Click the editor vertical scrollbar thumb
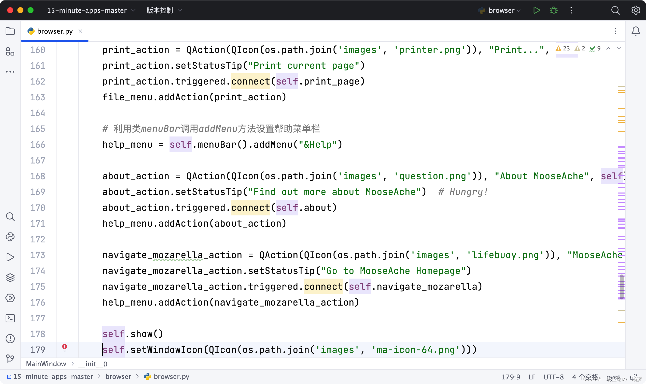 pyautogui.click(x=622, y=286)
